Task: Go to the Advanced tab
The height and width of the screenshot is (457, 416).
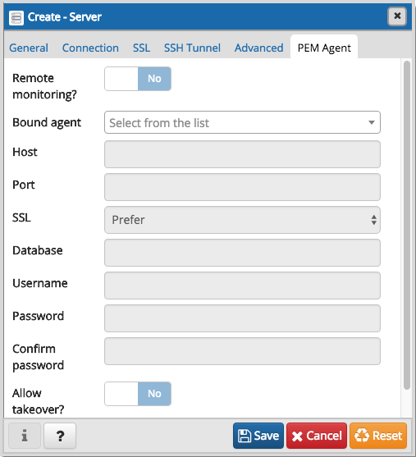Action: pos(258,48)
